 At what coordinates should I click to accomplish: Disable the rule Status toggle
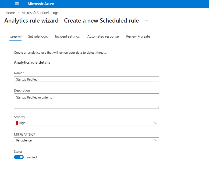[19, 157]
